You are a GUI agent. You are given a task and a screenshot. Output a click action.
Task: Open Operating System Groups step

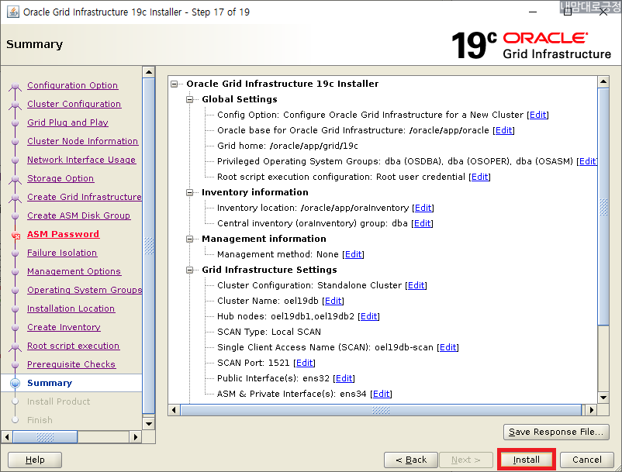point(84,290)
